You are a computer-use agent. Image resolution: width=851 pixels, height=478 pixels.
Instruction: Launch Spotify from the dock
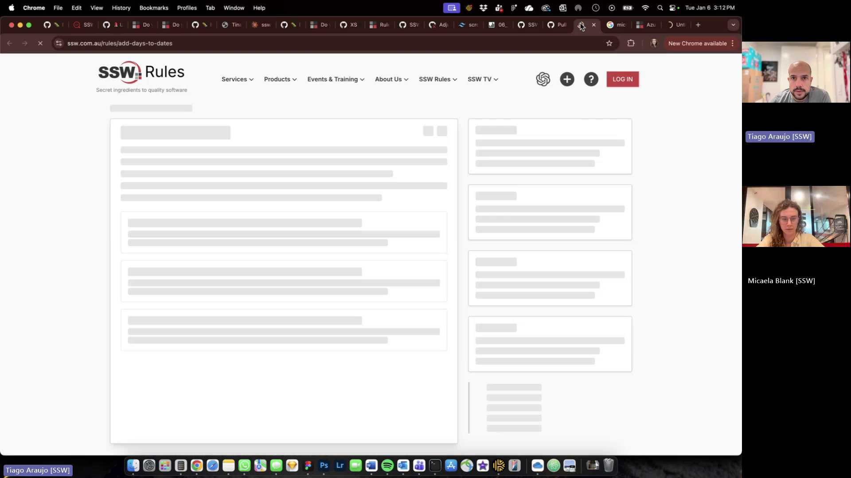point(387,465)
